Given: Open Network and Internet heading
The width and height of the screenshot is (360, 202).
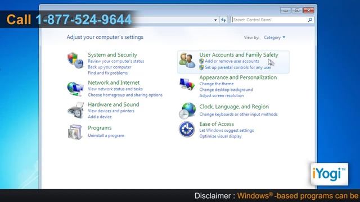Looking at the screenshot, I should [114, 82].
